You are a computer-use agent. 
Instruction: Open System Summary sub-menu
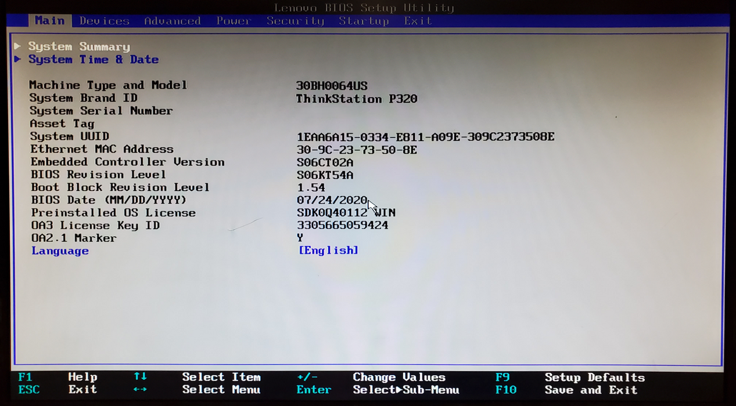79,46
